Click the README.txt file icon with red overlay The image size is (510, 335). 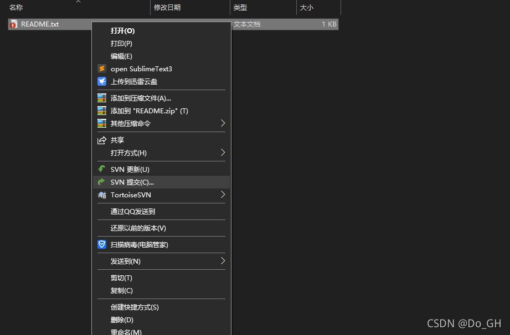pos(14,24)
